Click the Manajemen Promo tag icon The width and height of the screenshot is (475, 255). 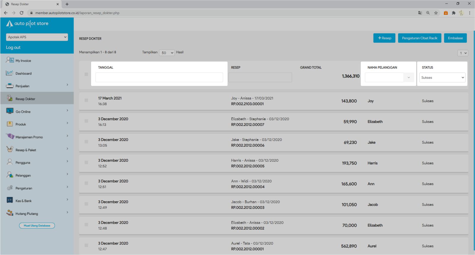pyautogui.click(x=10, y=137)
